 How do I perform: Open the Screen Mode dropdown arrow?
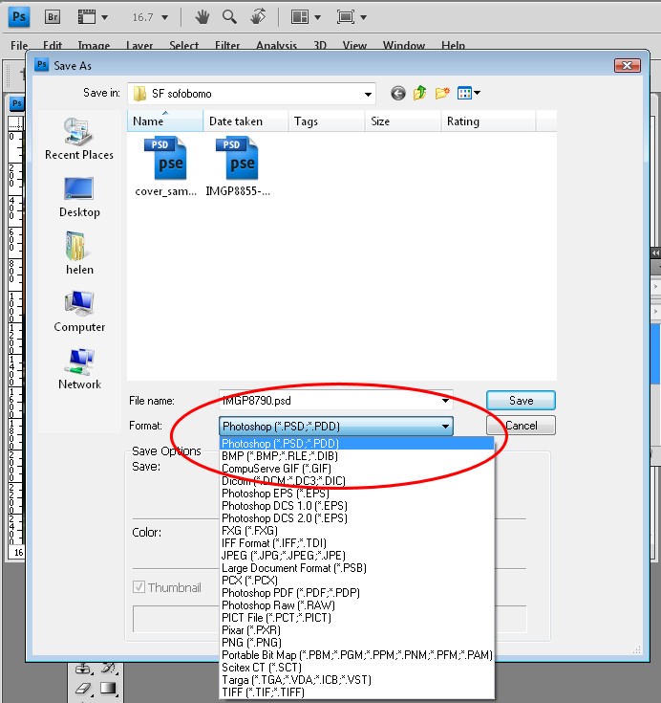click(x=363, y=17)
